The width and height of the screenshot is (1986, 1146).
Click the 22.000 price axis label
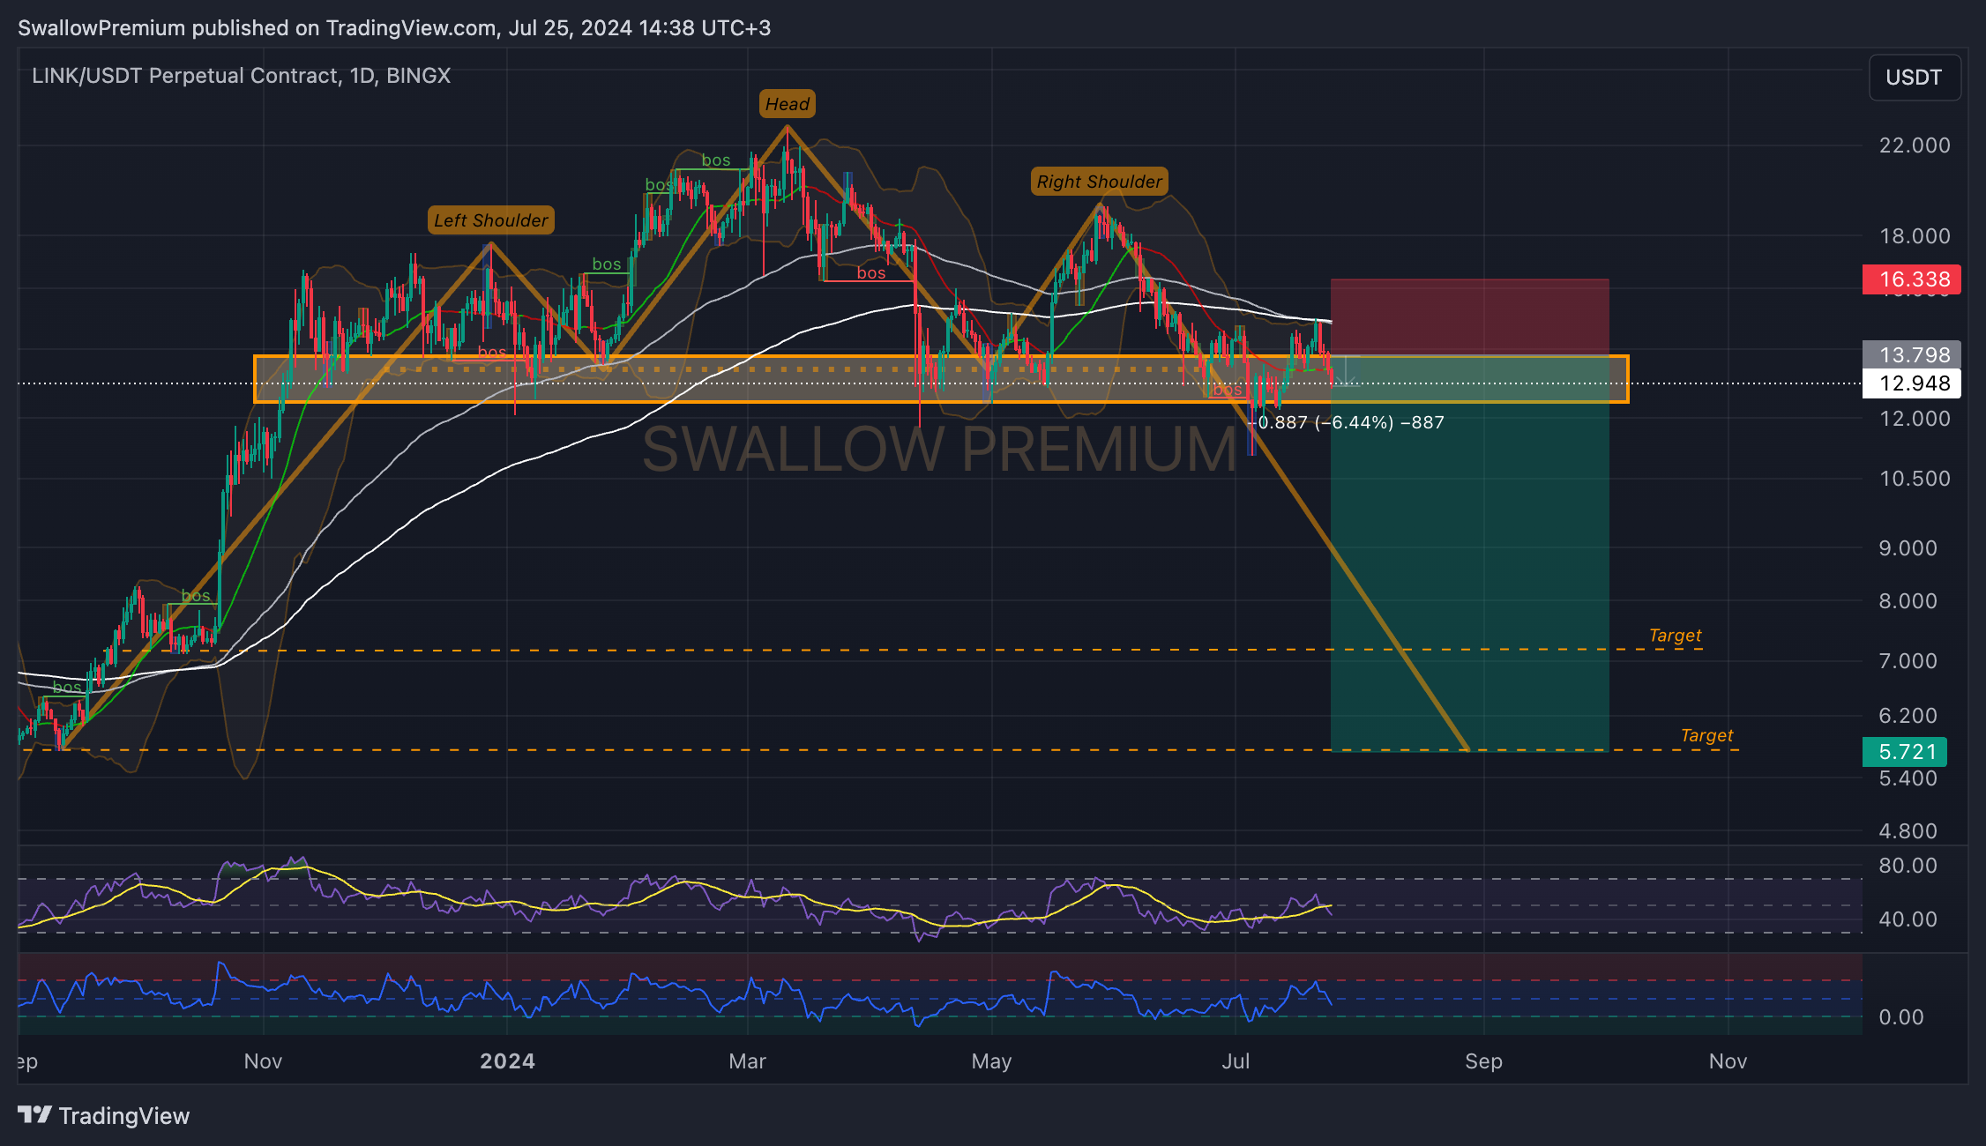pyautogui.click(x=1915, y=145)
